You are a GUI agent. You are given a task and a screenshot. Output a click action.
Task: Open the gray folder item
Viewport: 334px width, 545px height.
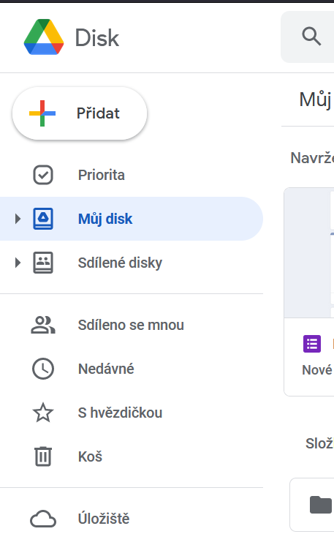(x=312, y=505)
